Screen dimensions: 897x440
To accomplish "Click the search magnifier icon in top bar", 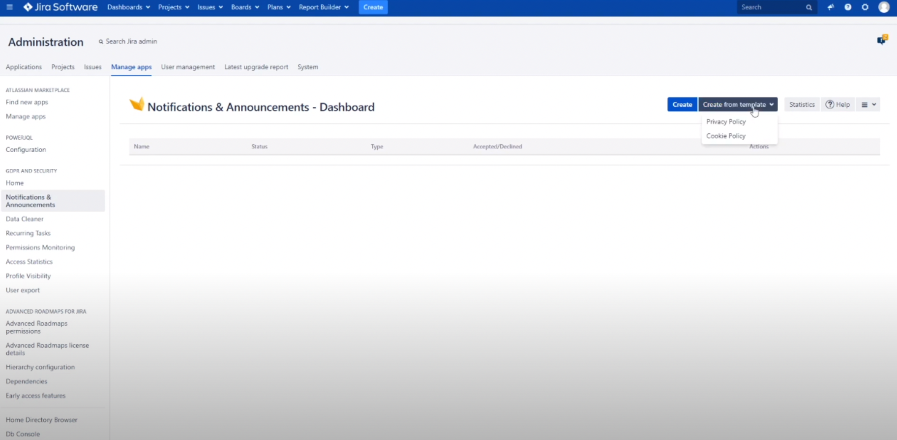I will click(809, 7).
